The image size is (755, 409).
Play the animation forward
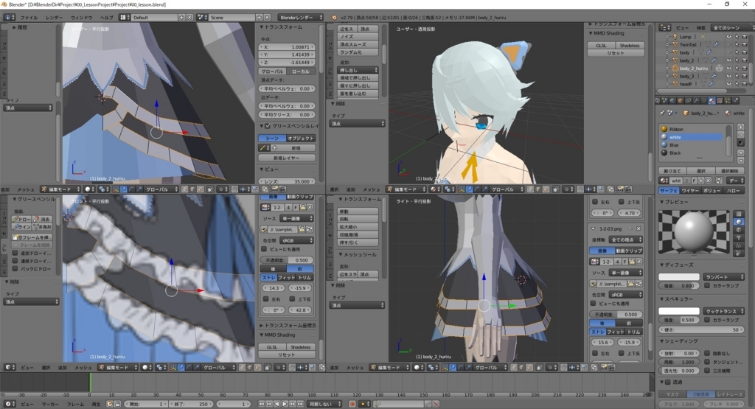pos(284,404)
